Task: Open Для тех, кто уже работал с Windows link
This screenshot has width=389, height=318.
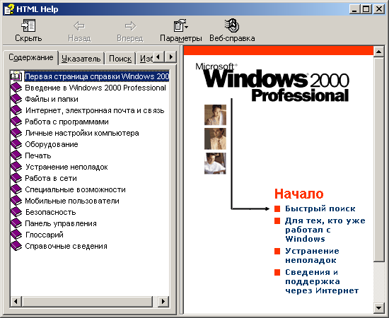Action: pyautogui.click(x=325, y=230)
